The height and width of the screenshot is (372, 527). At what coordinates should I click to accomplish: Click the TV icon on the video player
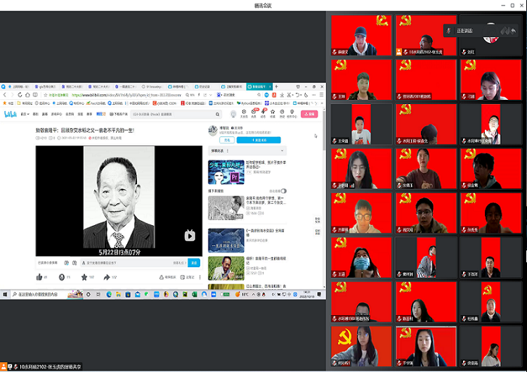tap(190, 236)
